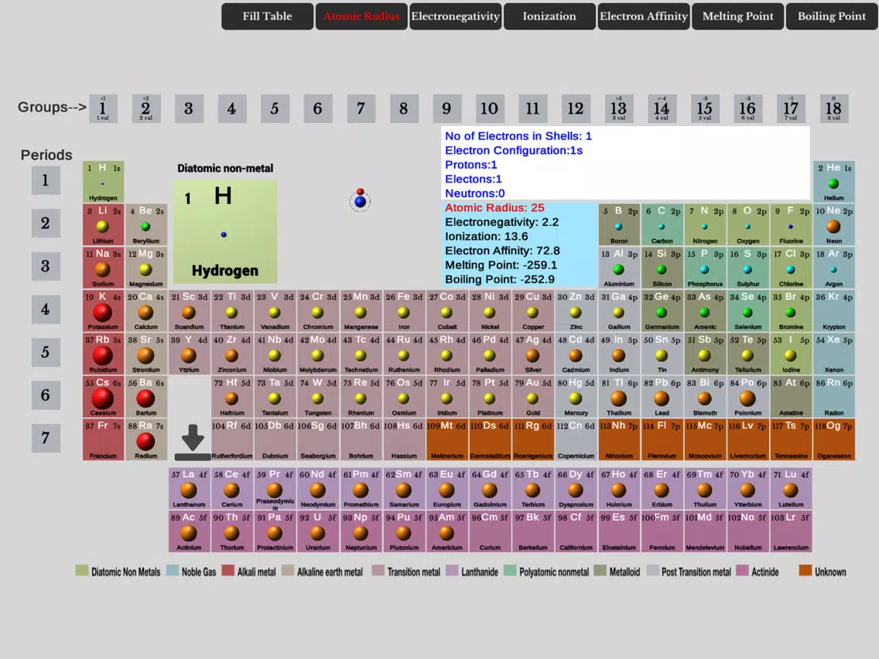Select the Boiling Point tab
This screenshot has width=879, height=659.
tap(832, 16)
